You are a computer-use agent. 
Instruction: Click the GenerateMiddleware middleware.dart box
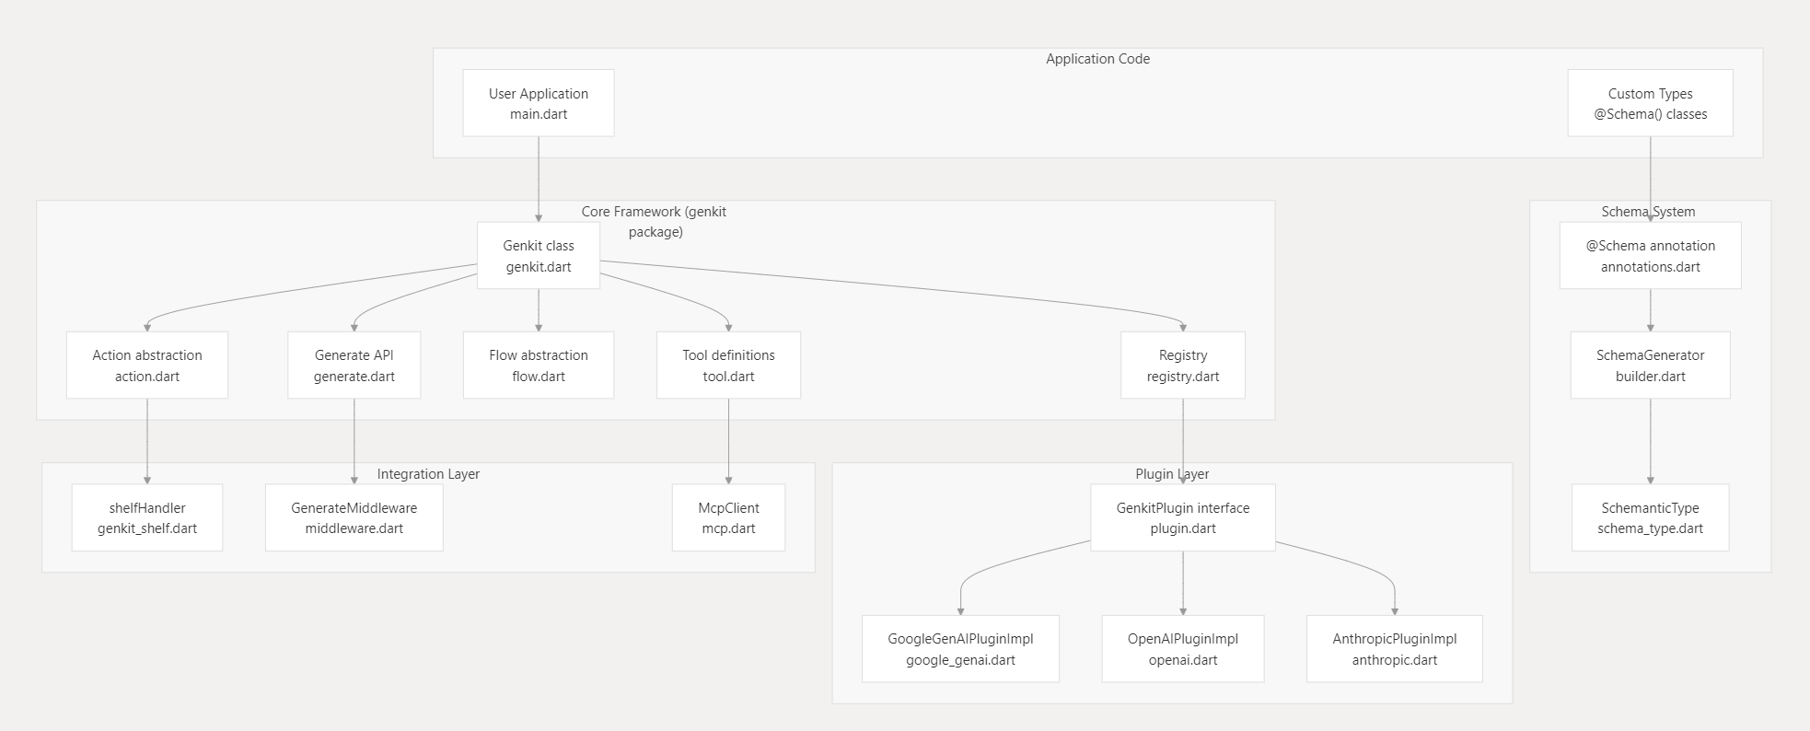tap(354, 517)
